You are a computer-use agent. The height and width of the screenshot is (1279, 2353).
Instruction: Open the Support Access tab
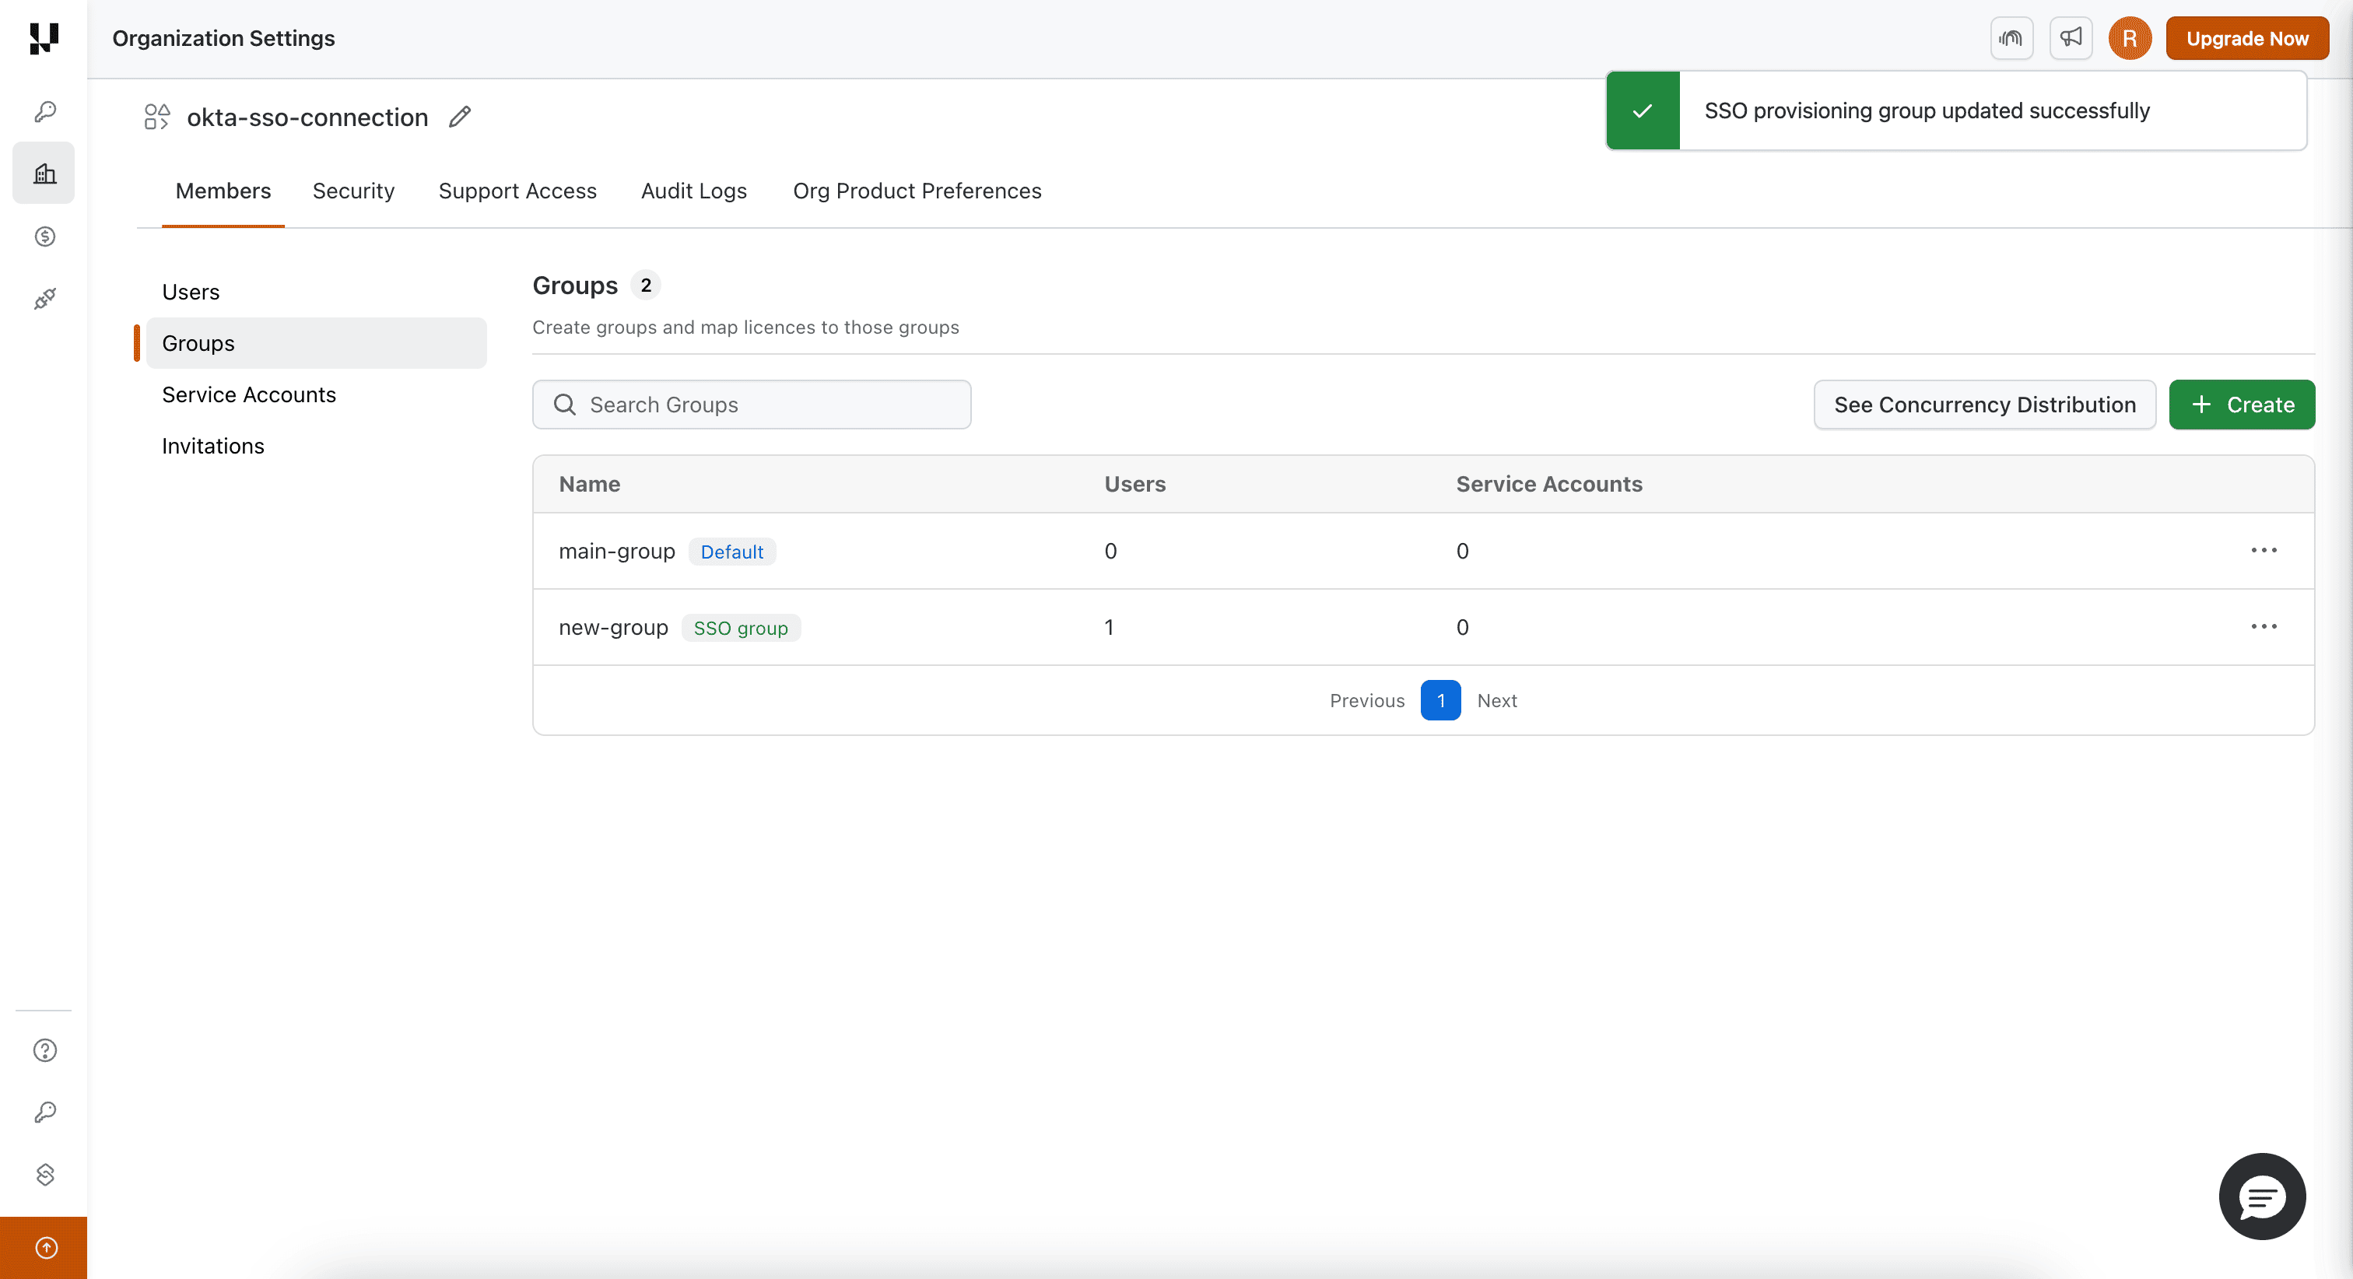(517, 191)
